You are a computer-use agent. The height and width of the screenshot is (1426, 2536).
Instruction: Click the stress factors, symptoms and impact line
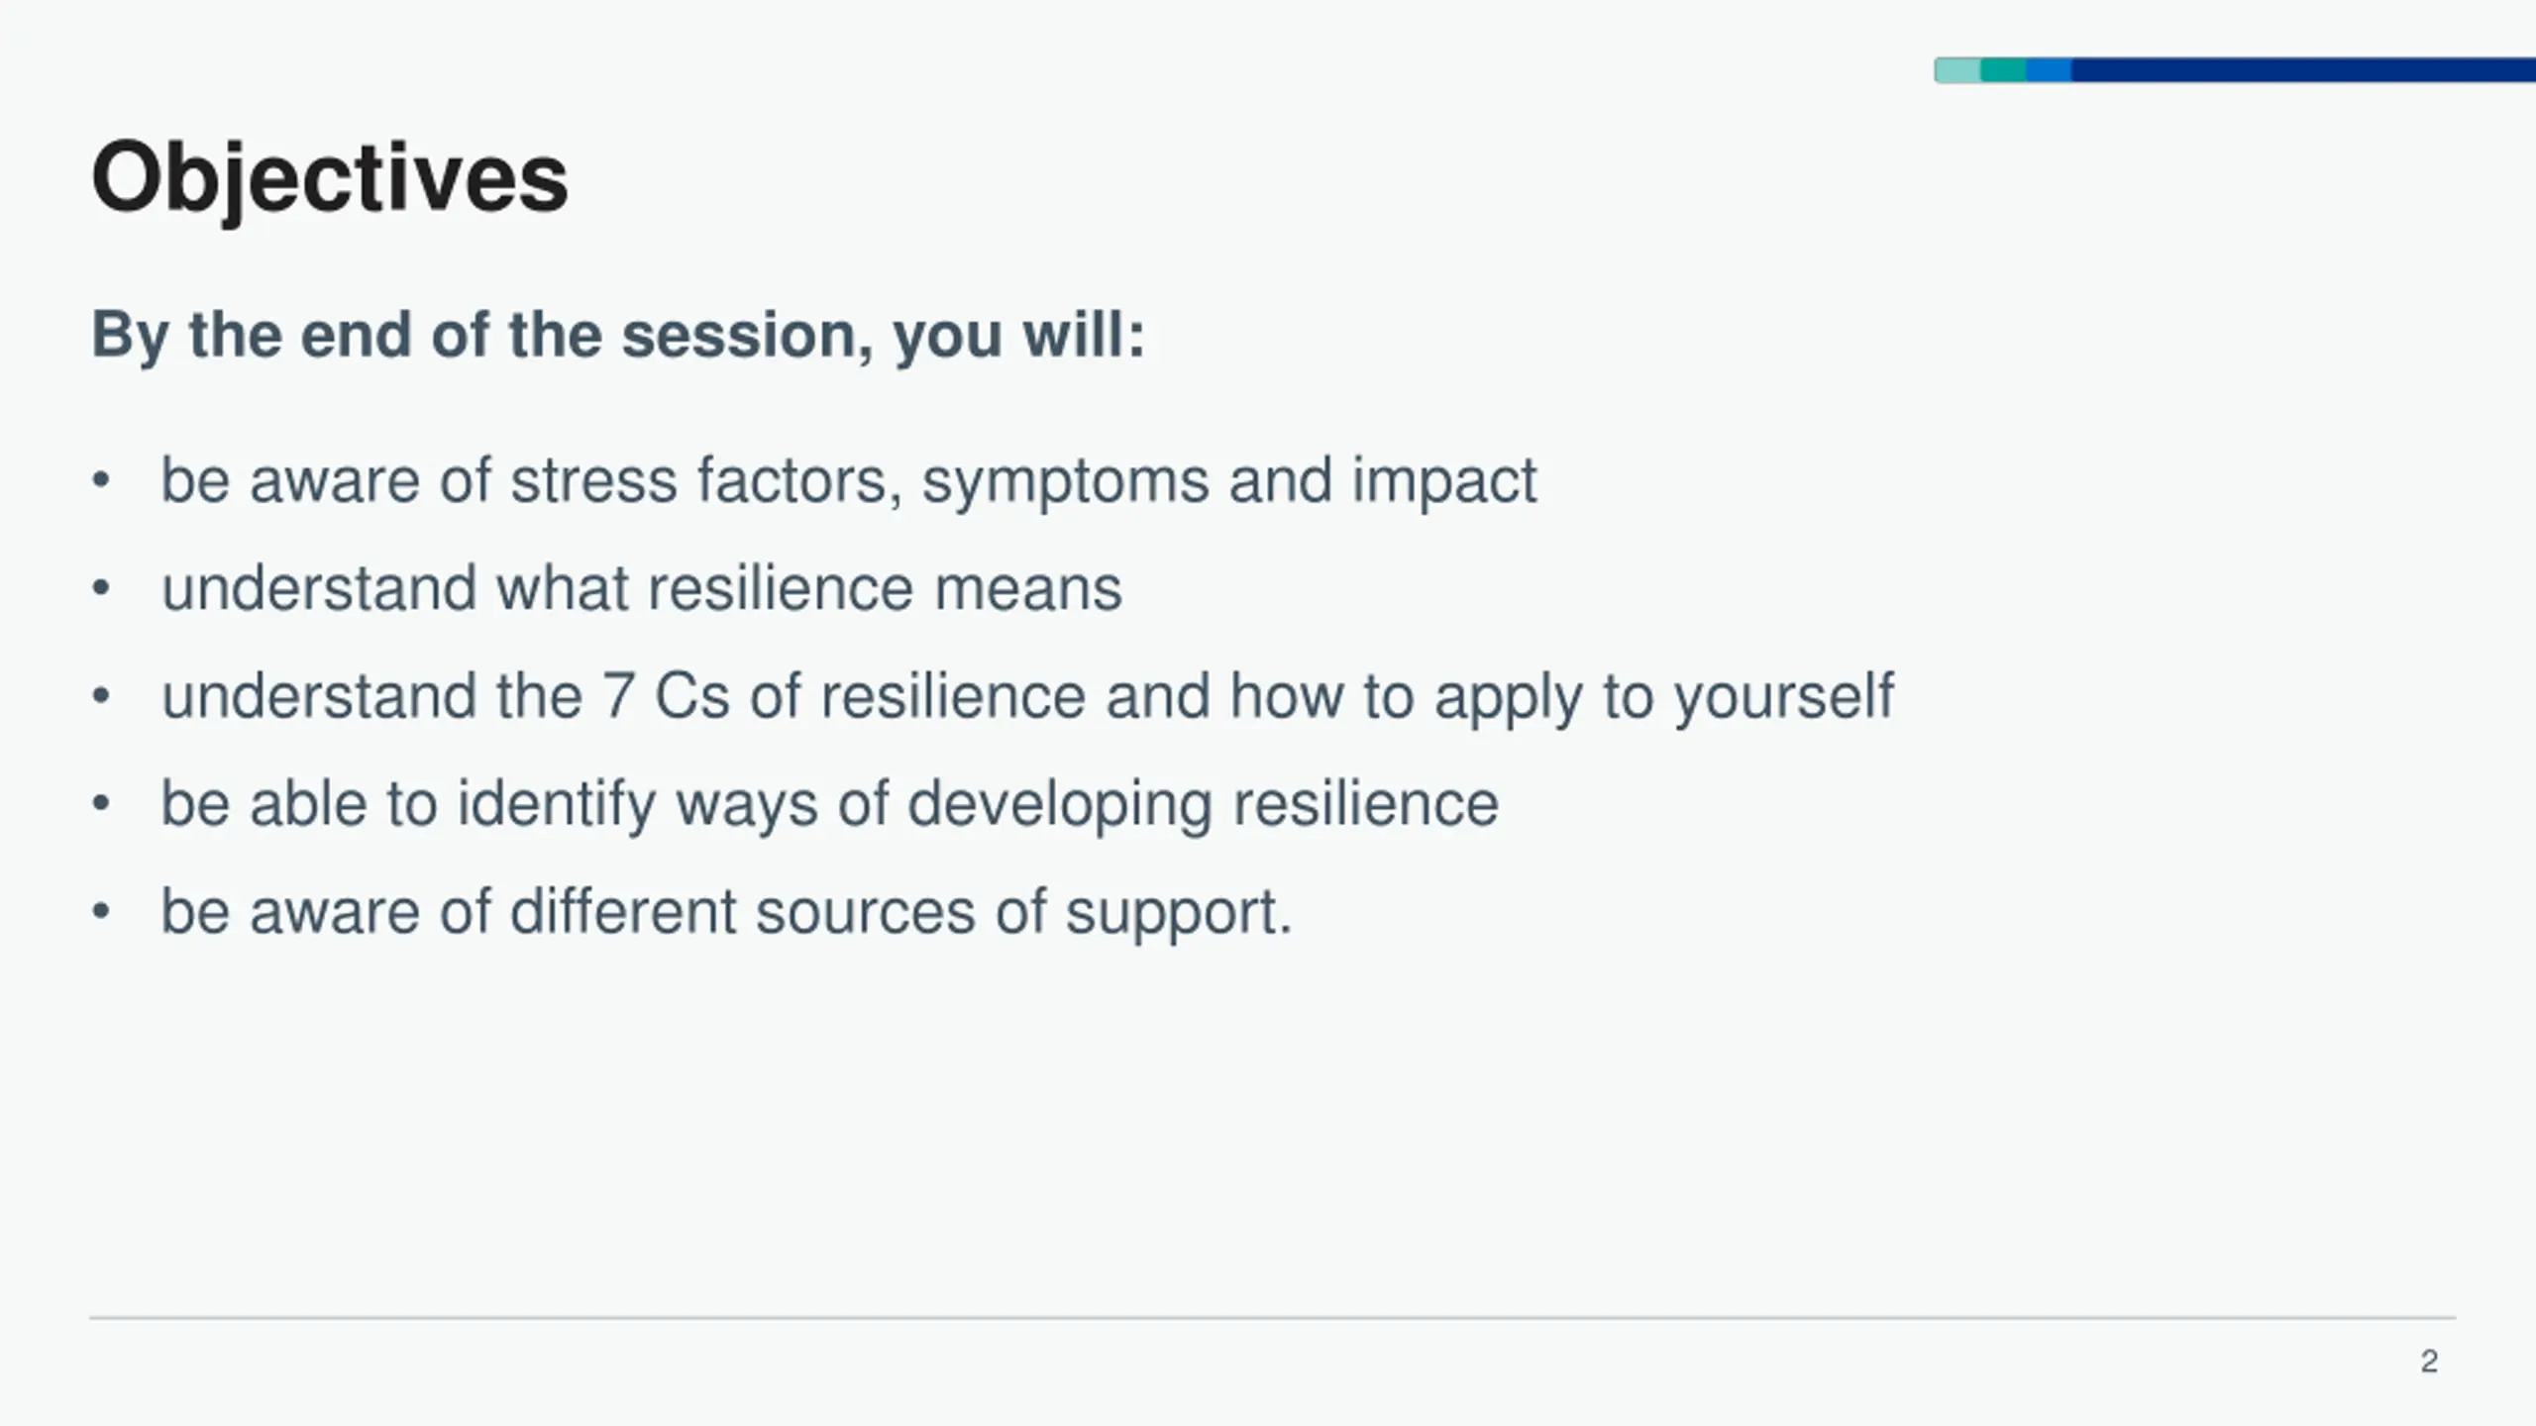tap(848, 481)
